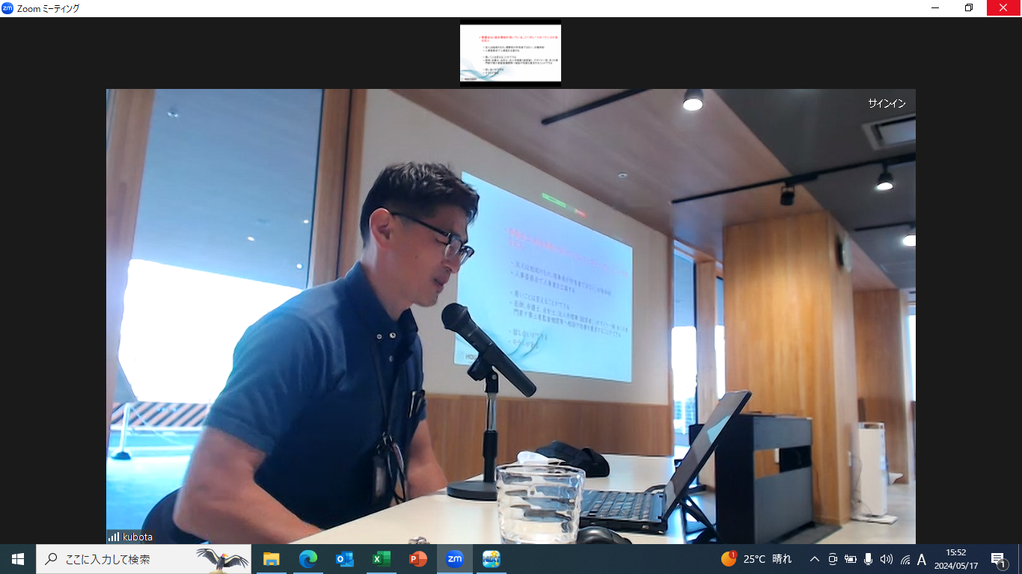Open the notification action center
1022x574 pixels.
[x=998, y=559]
